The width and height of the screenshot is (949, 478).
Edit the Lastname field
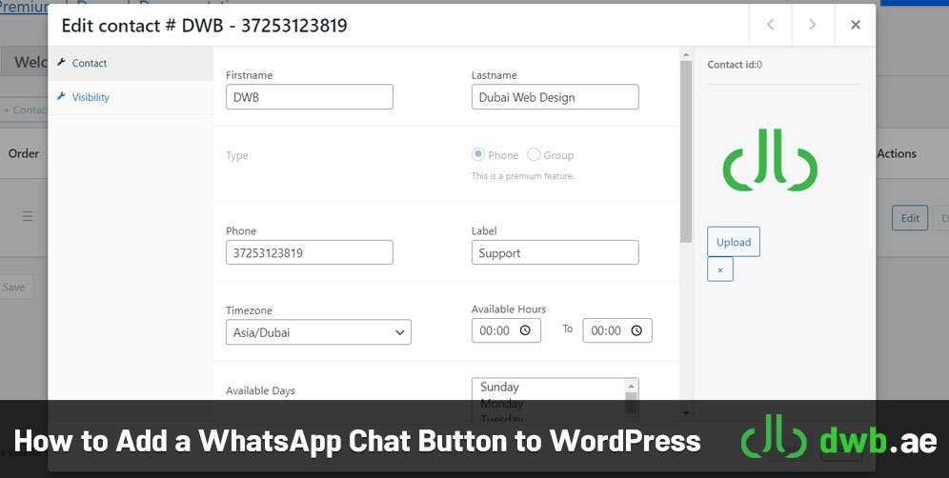tap(555, 97)
